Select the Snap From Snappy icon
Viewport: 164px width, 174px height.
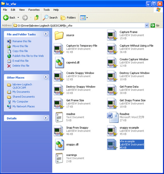tap(59, 131)
